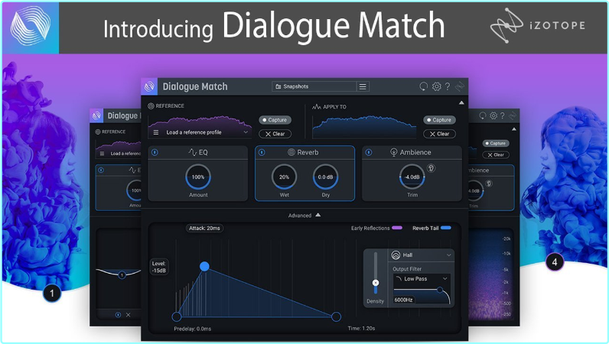609x344 pixels.
Task: Click ear listen icon in right window
Action: point(489,183)
